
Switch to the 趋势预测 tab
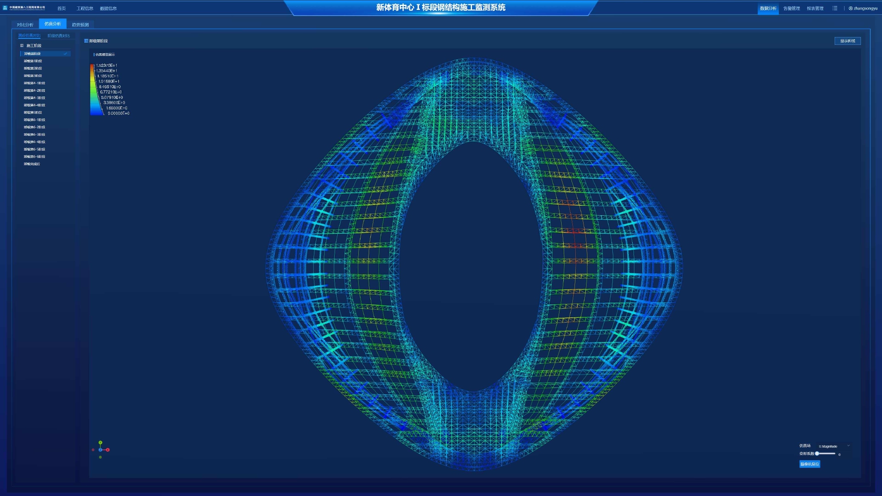pyautogui.click(x=80, y=25)
